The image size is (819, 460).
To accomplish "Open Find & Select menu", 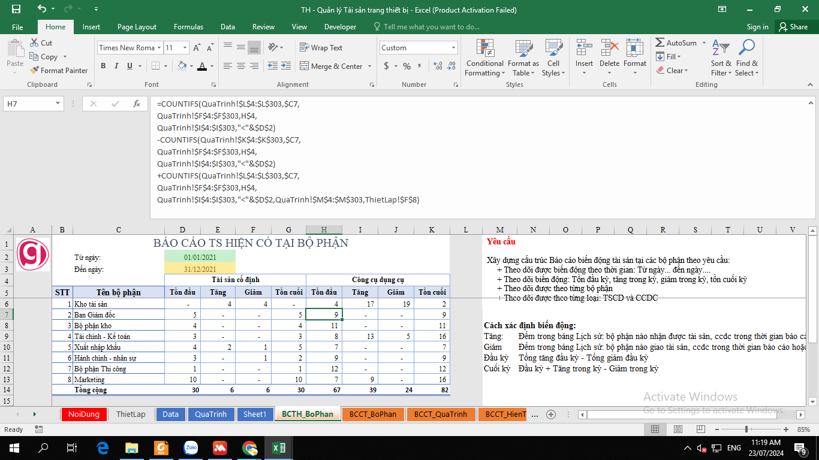I will tap(747, 58).
